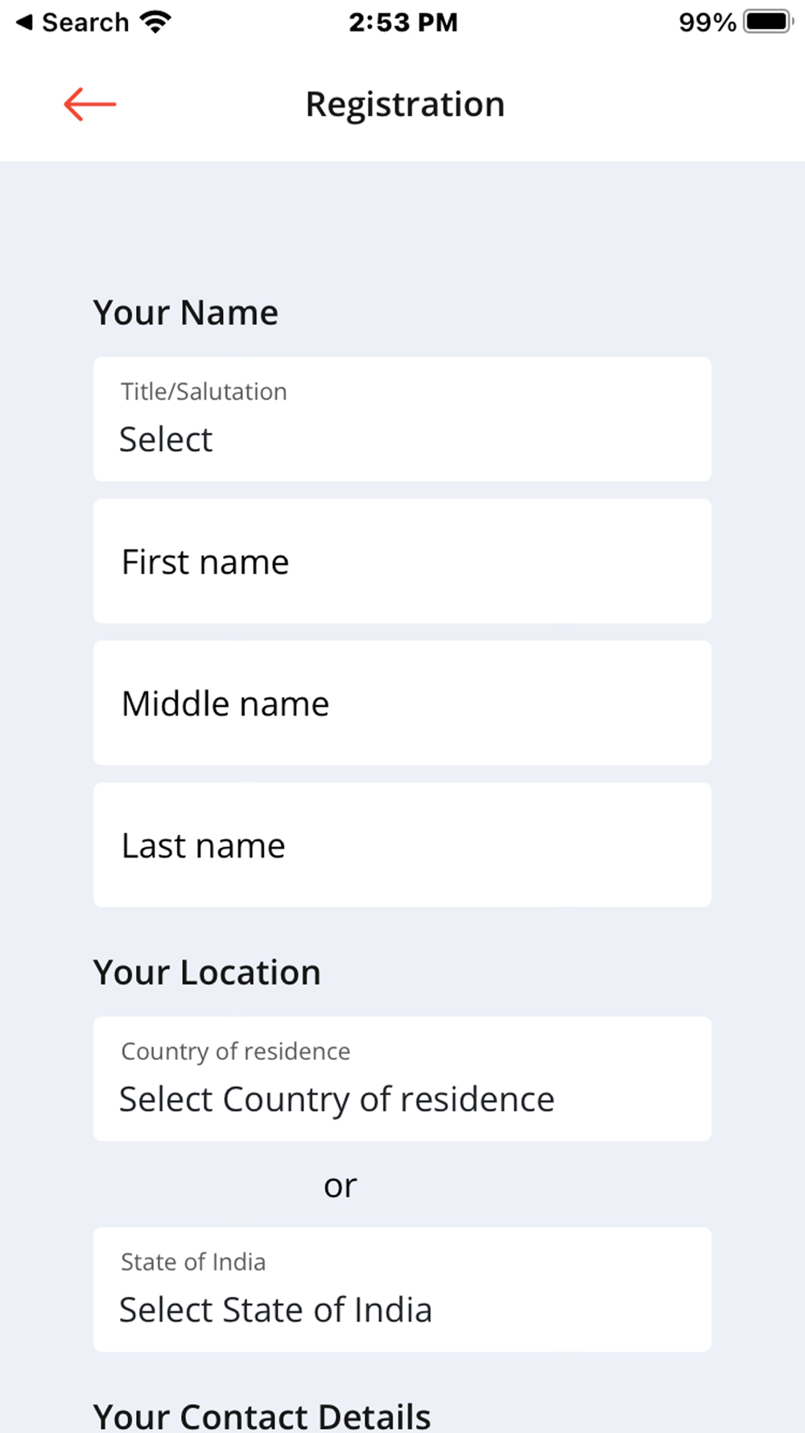Tap the red back arrow
Image resolution: width=805 pixels, height=1433 pixels.
(90, 104)
